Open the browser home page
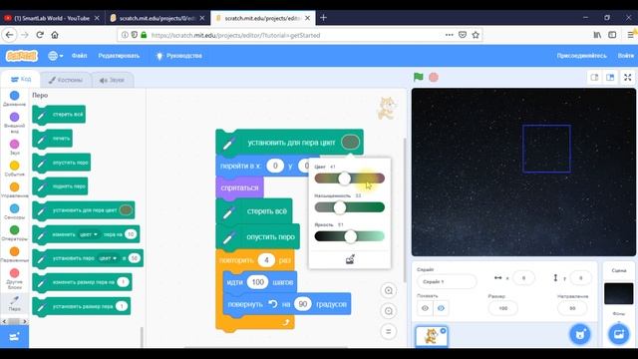The width and height of the screenshot is (638, 359). pos(55,35)
